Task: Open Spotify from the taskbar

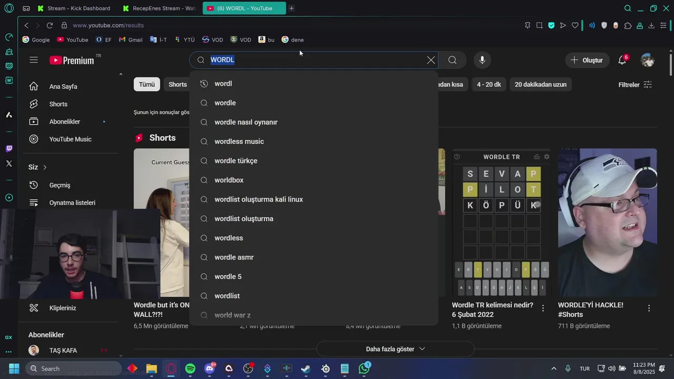Action: (191, 368)
